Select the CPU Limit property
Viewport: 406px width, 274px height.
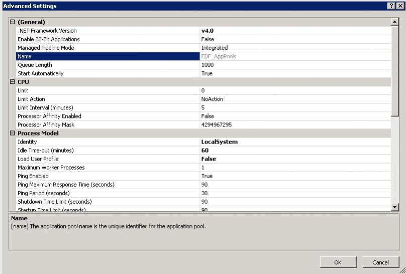click(x=108, y=90)
